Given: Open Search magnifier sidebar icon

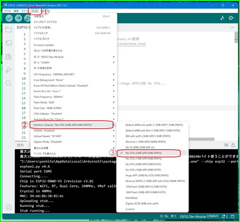Looking at the screenshot, I should (x=8, y=83).
